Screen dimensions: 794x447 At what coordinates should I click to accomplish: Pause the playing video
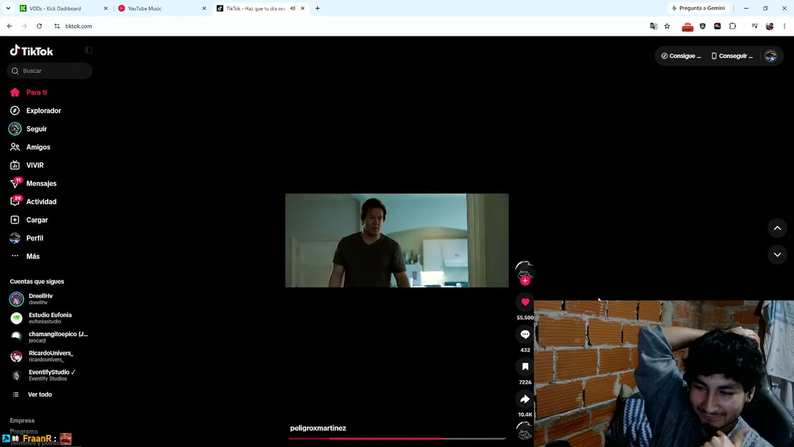(397, 240)
